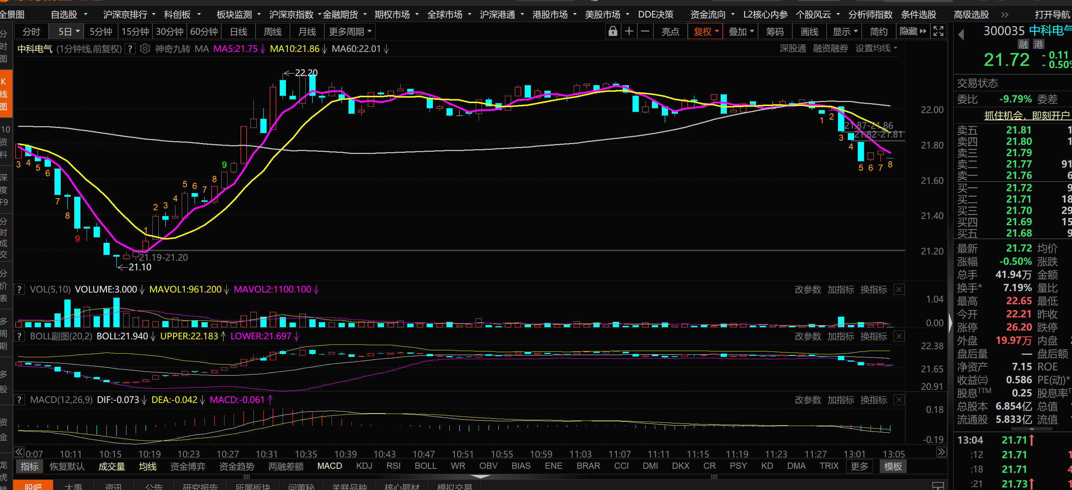This screenshot has width=1072, height=490.
Task: Enter fullscreen chart mode icon
Action: tap(939, 32)
